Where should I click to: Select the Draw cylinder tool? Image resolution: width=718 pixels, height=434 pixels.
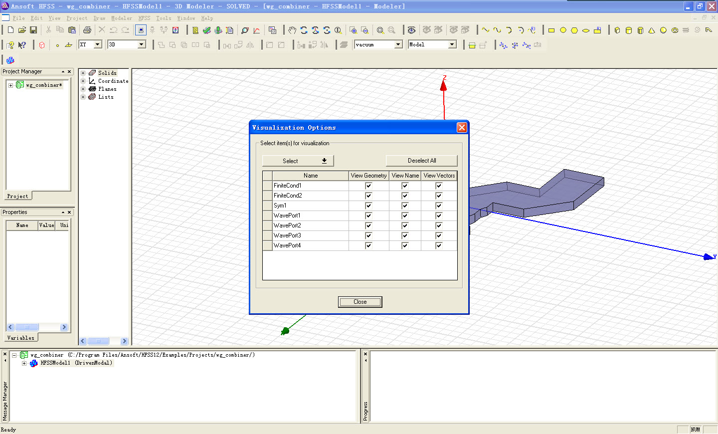[x=629, y=30]
